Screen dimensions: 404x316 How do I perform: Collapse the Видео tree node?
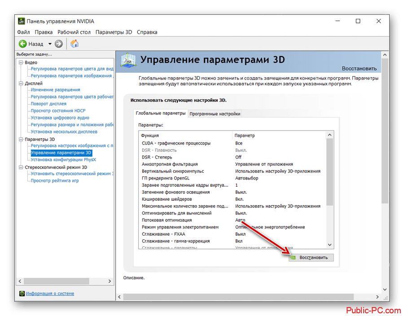[x=21, y=62]
